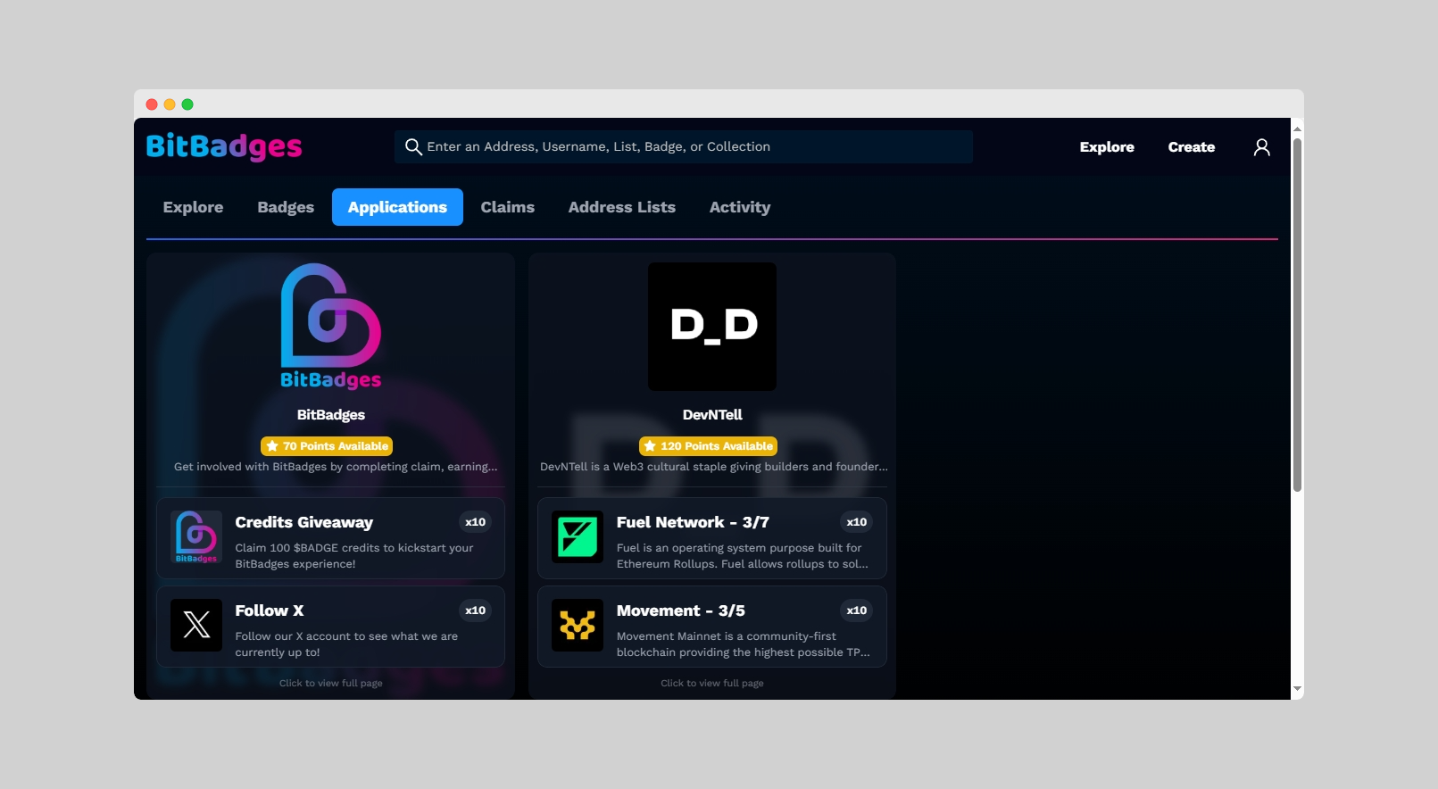Screen dimensions: 1438x789
Task: Click the BitBadges logo in header
Action: (x=224, y=146)
